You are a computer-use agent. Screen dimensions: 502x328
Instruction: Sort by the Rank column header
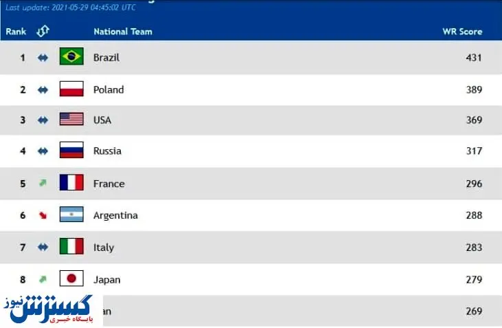16,32
